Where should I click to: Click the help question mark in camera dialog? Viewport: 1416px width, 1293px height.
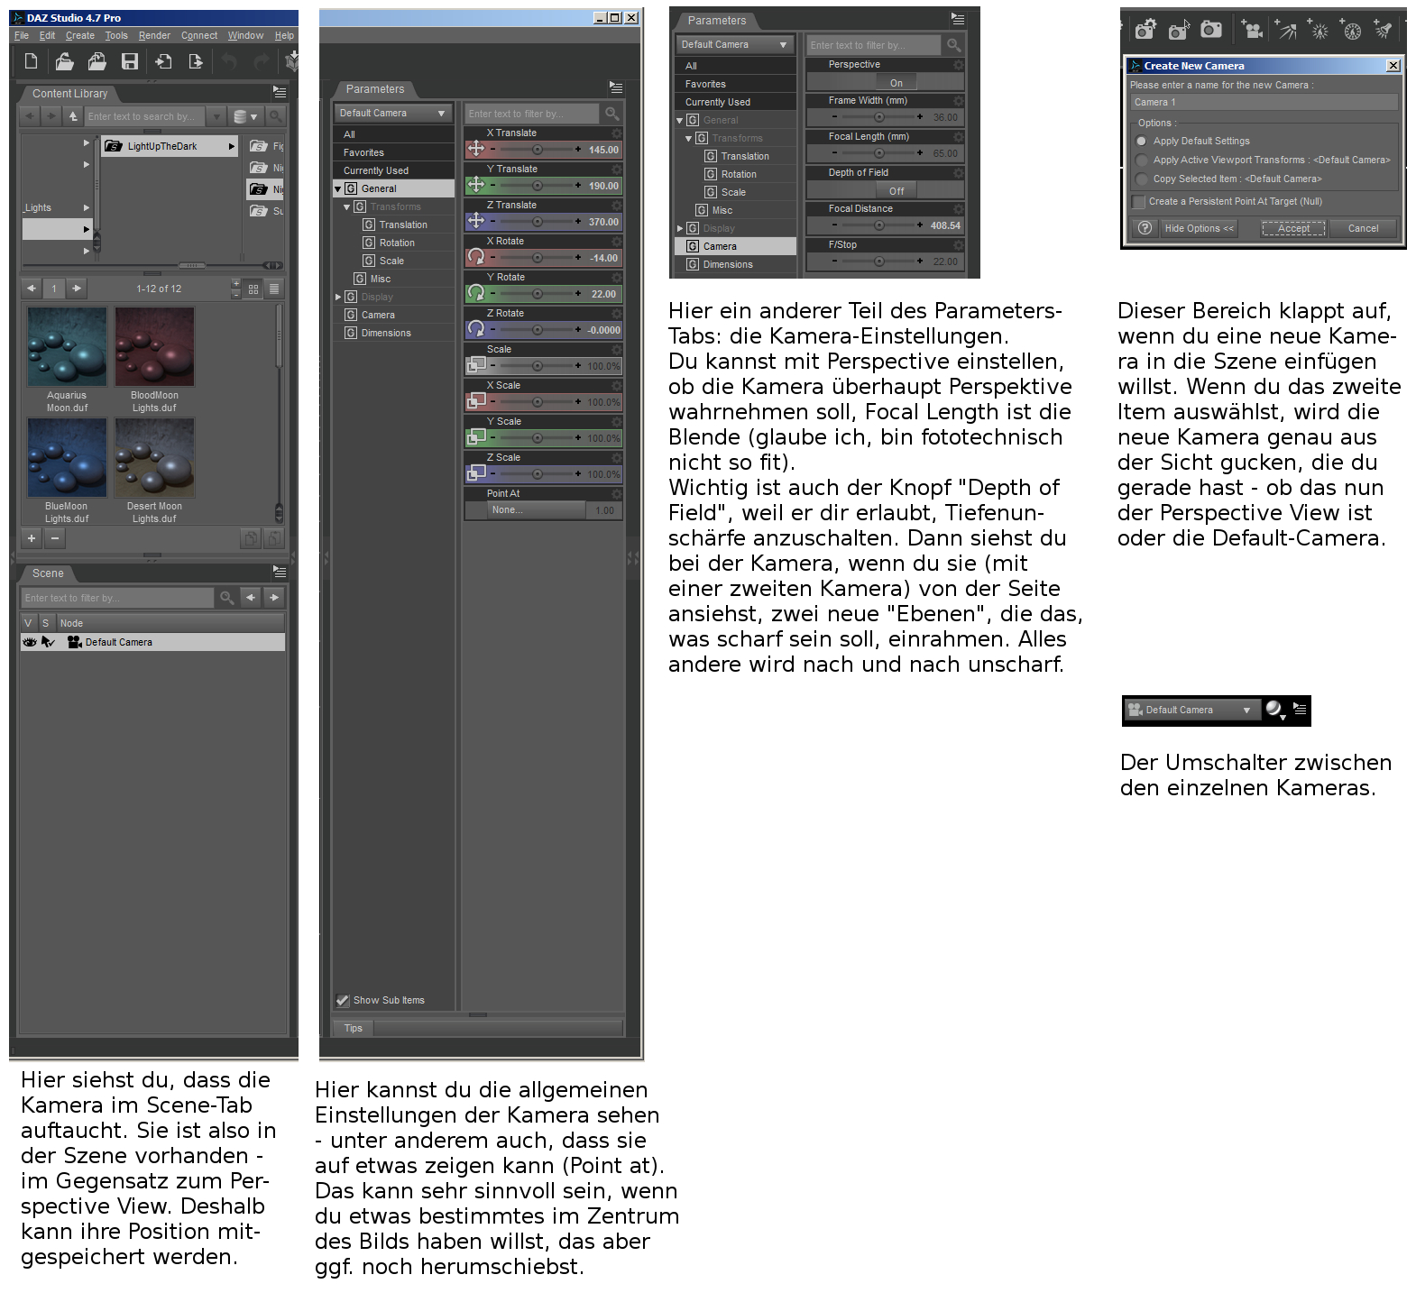(x=1145, y=228)
